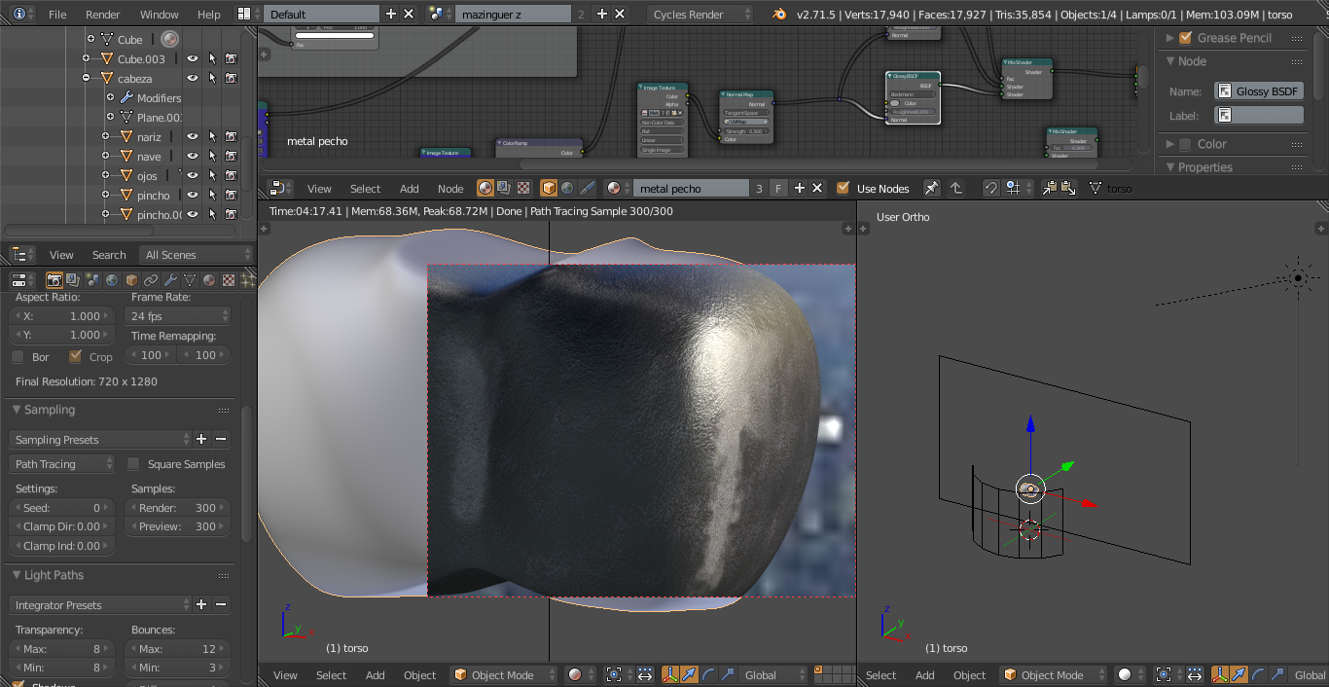Open the File menu
This screenshot has width=1329, height=687.
pyautogui.click(x=57, y=14)
